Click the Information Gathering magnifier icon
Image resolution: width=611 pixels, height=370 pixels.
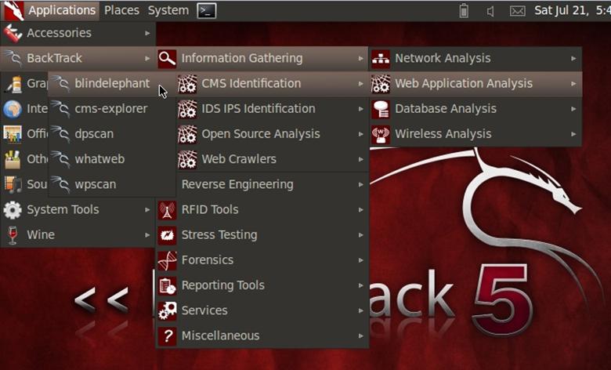coord(167,58)
